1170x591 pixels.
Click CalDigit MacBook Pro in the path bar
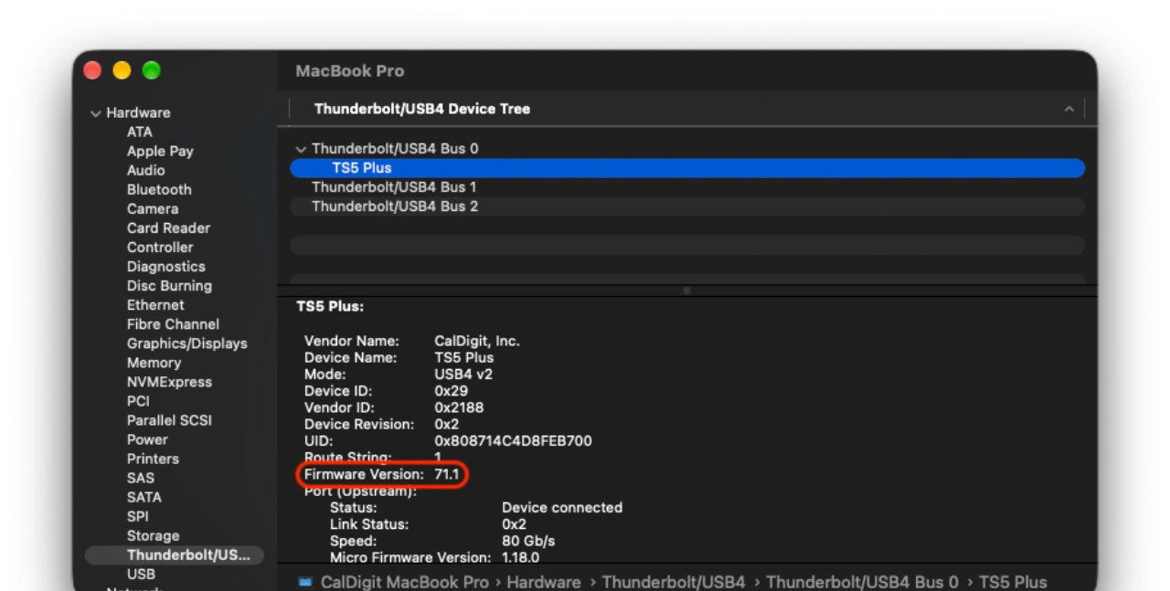tap(405, 582)
